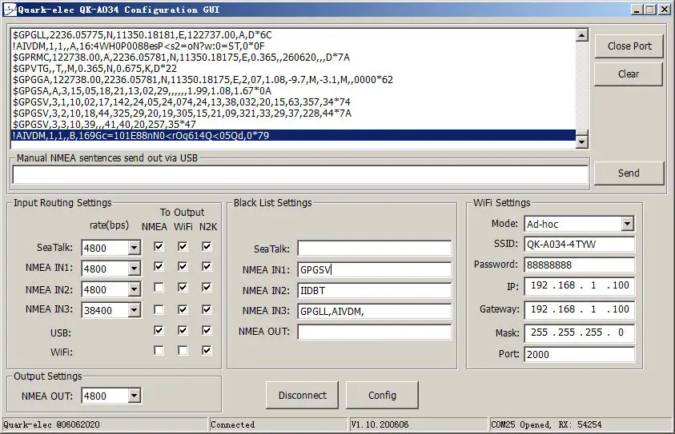Enable NMEA IN3 to NMEA output checkbox
Image resolution: width=675 pixels, height=434 pixels.
pos(159,309)
